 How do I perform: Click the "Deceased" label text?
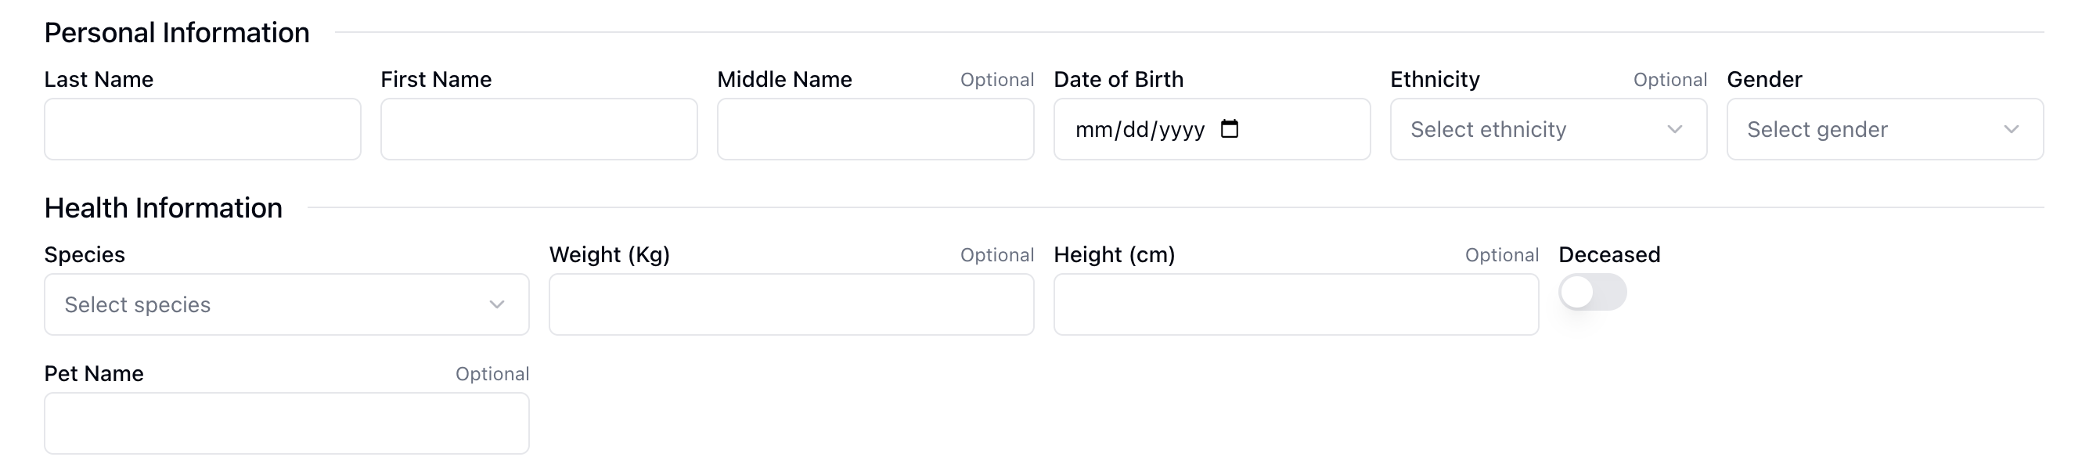[1609, 254]
